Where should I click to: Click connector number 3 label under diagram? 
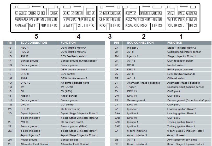[110, 36]
